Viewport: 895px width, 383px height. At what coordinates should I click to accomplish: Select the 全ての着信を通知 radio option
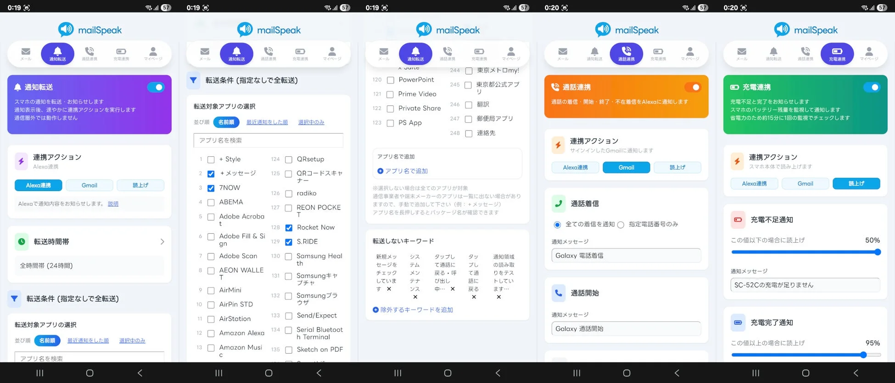coord(557,224)
